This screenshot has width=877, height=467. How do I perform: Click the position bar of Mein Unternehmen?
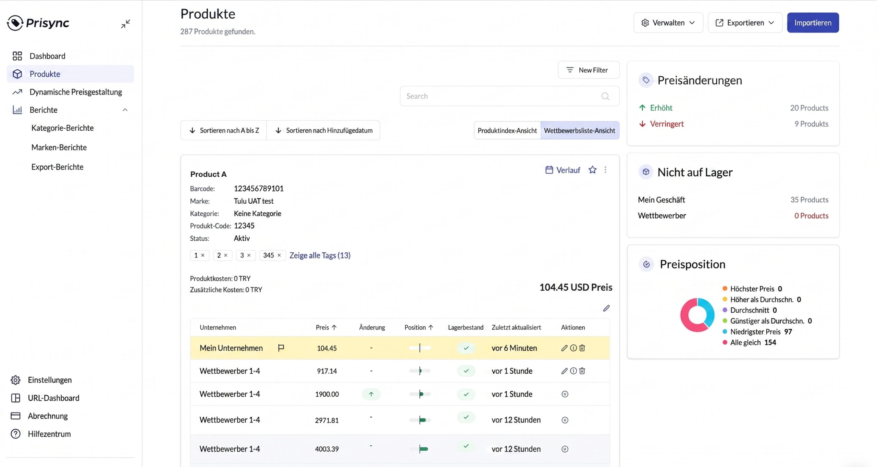pos(420,348)
